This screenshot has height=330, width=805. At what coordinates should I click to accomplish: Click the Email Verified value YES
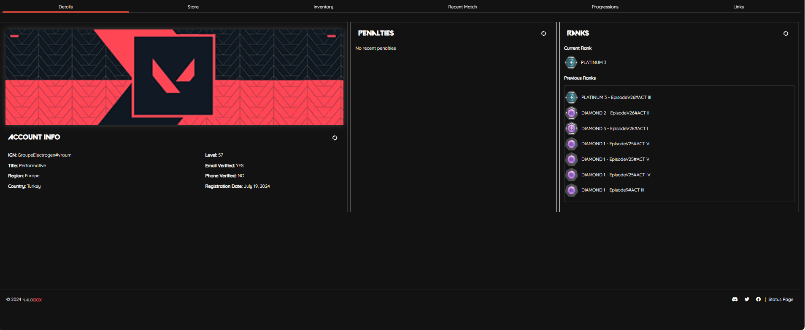tap(240, 166)
